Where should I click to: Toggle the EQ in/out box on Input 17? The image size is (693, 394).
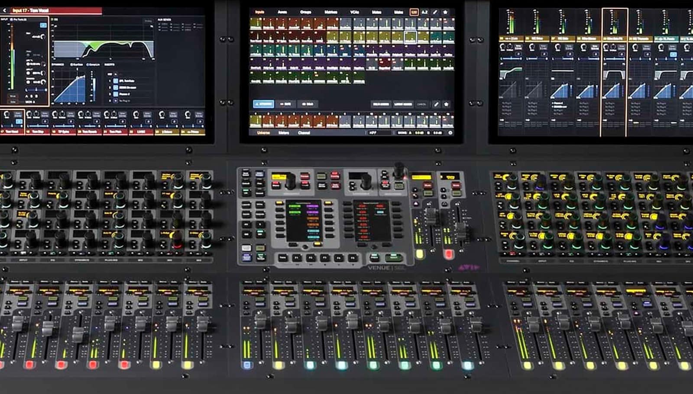click(x=53, y=20)
